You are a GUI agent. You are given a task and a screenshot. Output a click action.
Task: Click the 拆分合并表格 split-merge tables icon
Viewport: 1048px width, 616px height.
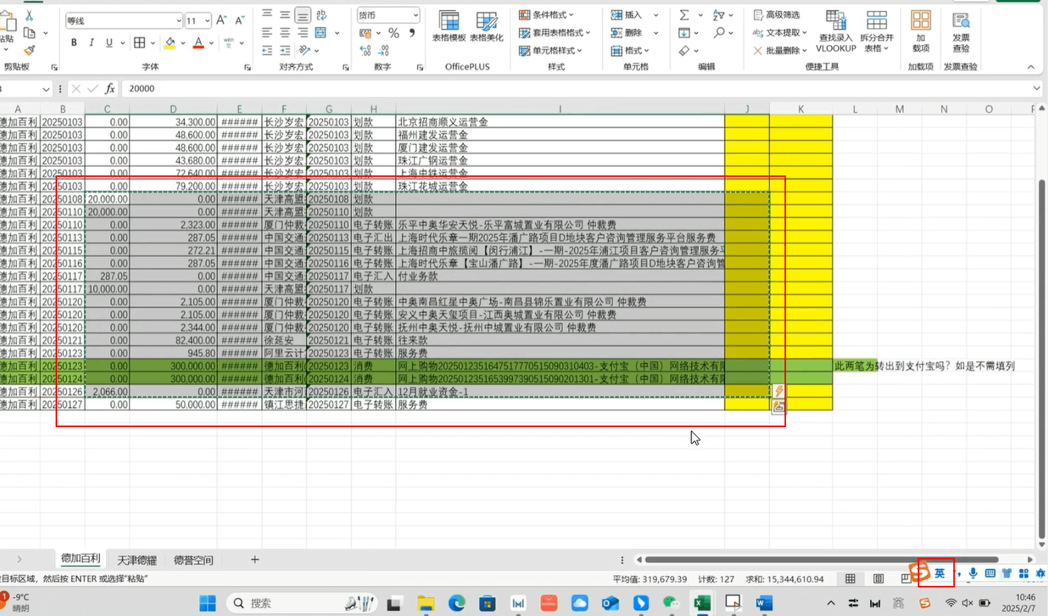(x=877, y=32)
